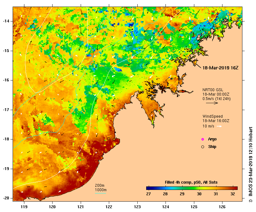This screenshot has width=256, height=212.
Task: Click the '18-Mar 00:00Z' current timestamp
Action: [x=216, y=94]
